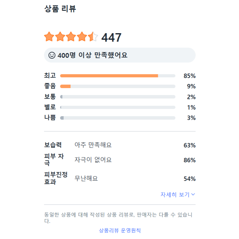The width and height of the screenshot is (239, 239).
Task: Click the first orange rating star
Action: coord(49,37)
